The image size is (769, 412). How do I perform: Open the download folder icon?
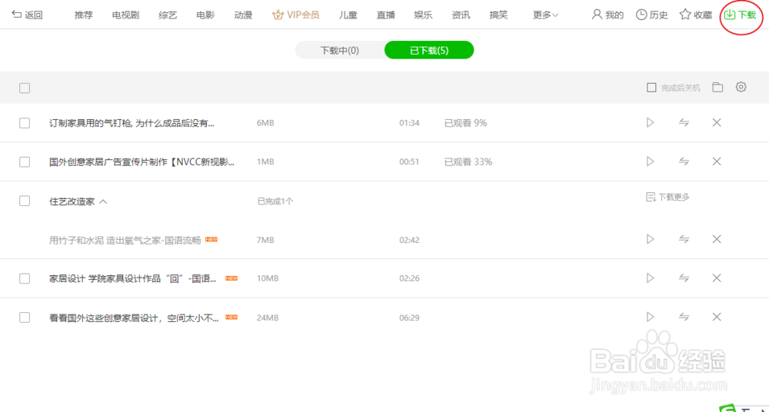pos(717,88)
